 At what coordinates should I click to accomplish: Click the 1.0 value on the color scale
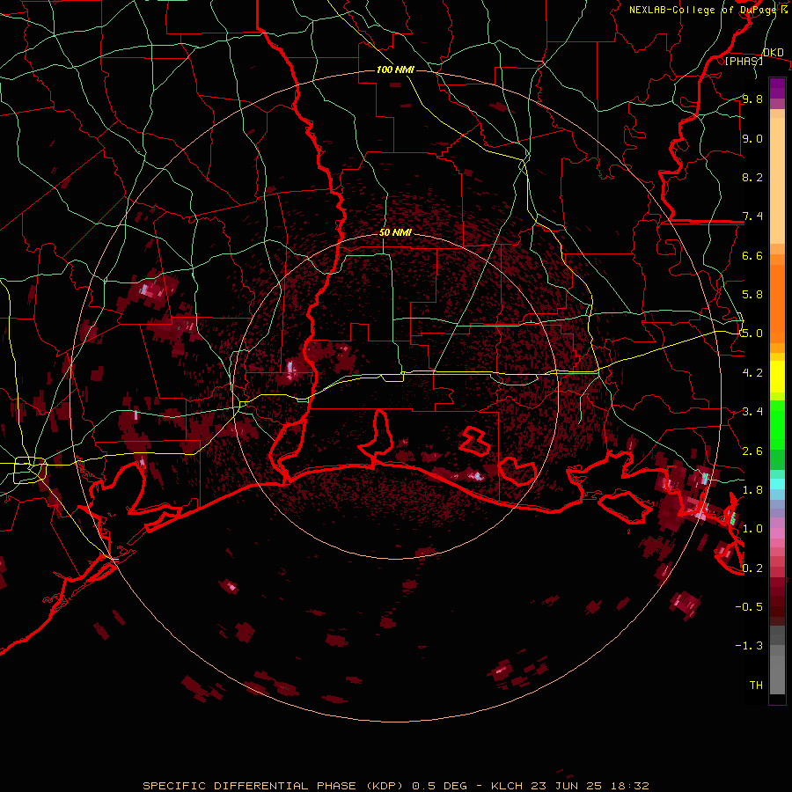click(752, 529)
